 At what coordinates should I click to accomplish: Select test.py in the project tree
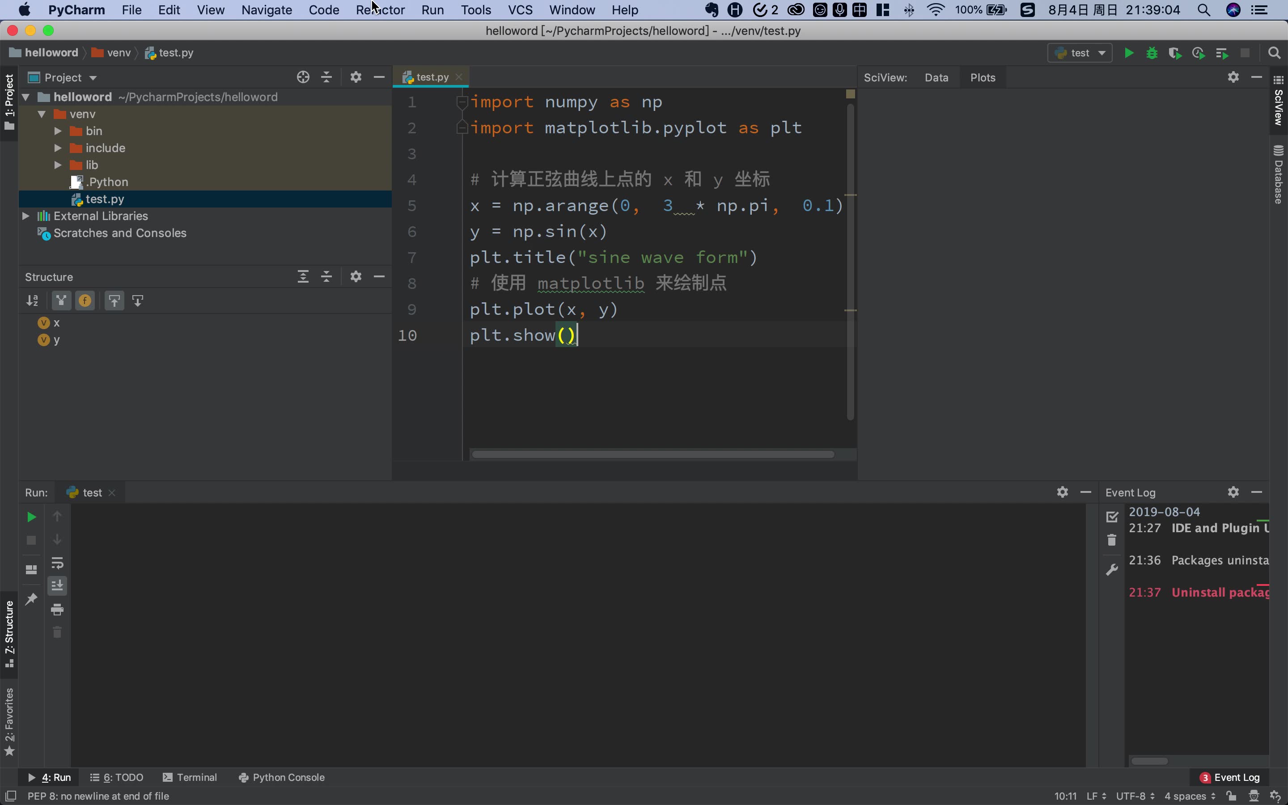point(104,199)
